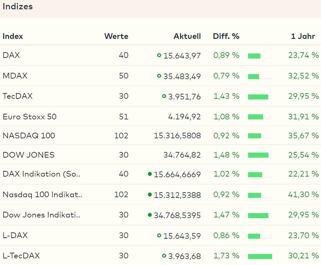Click L-TecDAX one-year figure 30,21 %

(304, 256)
